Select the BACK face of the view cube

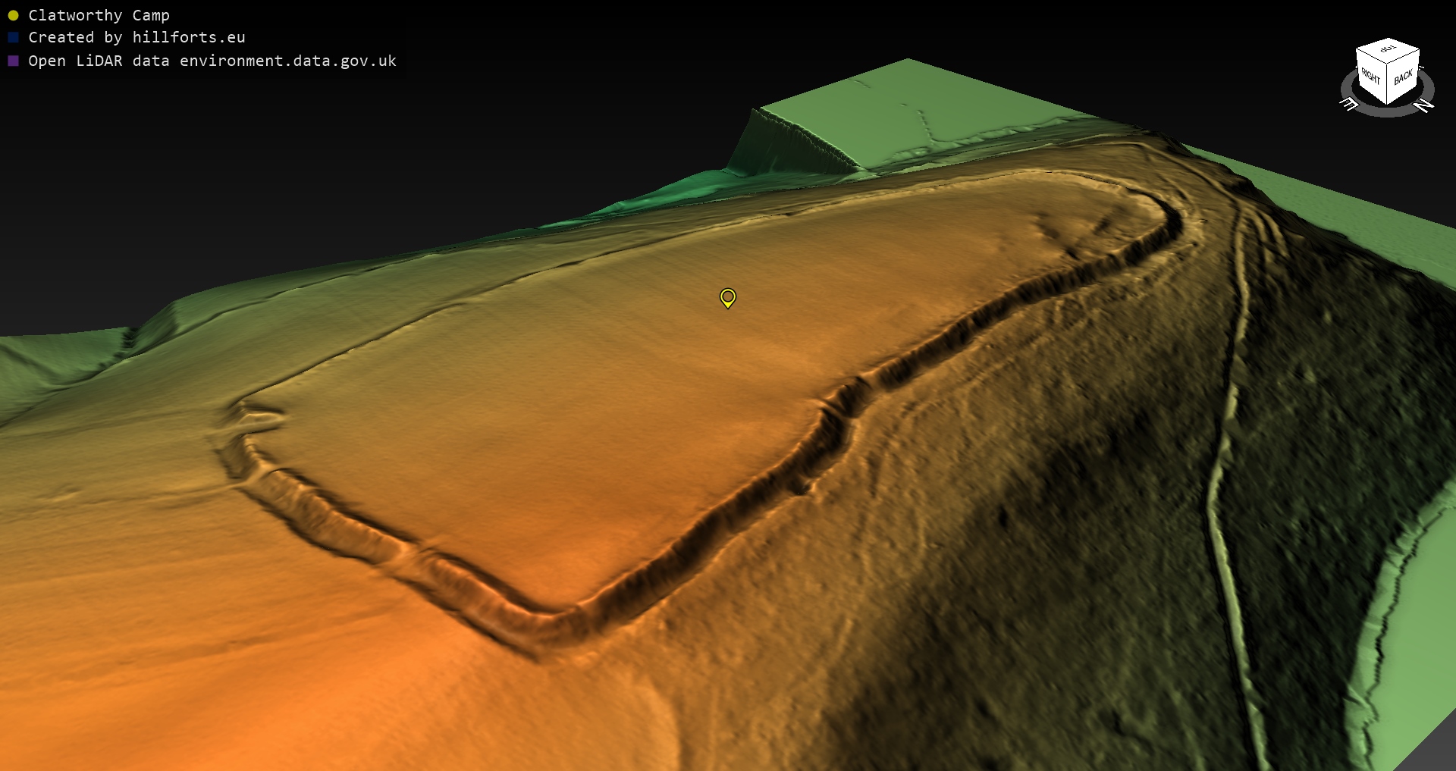(x=1403, y=77)
